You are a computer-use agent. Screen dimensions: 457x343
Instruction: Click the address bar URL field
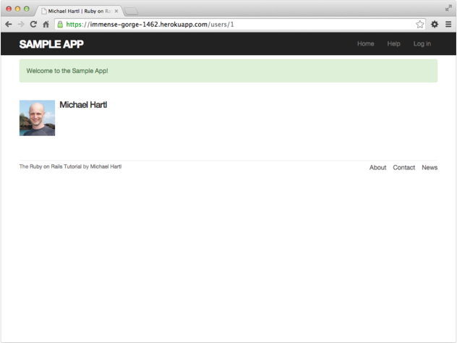click(x=239, y=24)
